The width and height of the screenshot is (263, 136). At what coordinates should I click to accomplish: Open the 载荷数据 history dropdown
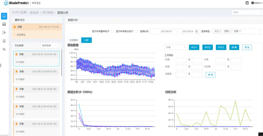tap(50, 46)
